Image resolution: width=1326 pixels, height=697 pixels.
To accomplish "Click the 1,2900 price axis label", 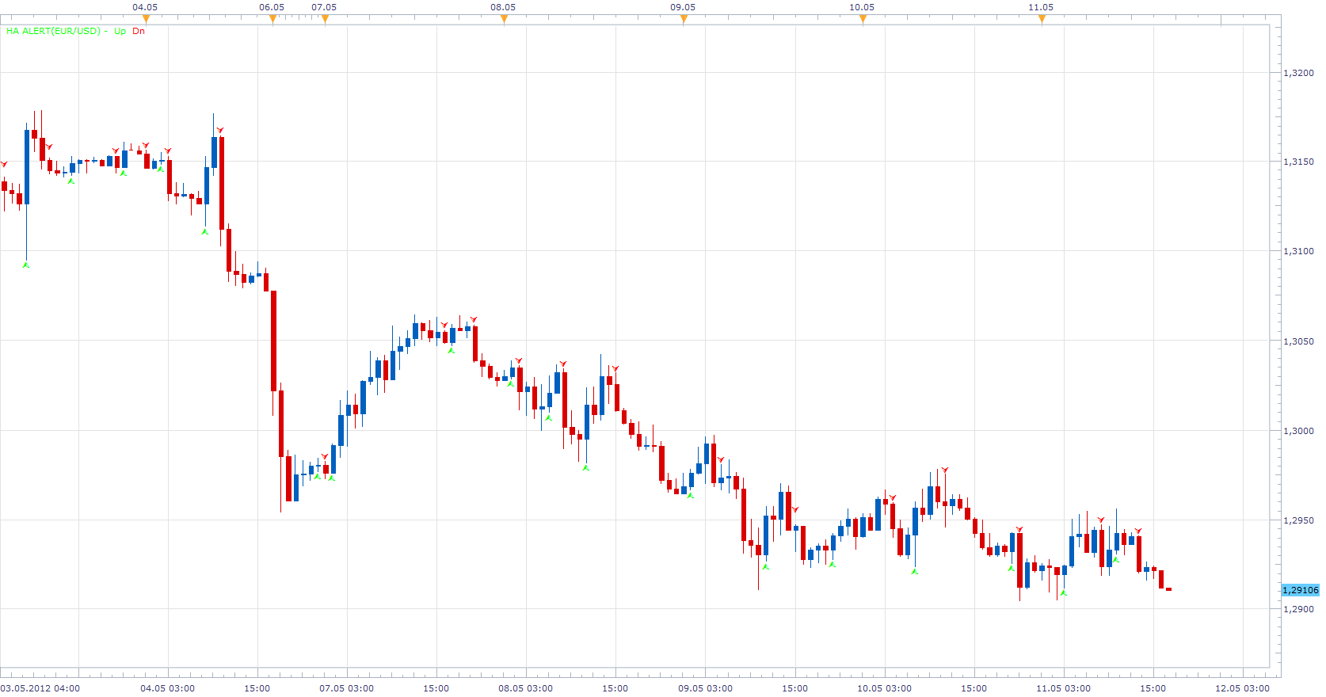I will (x=1298, y=609).
